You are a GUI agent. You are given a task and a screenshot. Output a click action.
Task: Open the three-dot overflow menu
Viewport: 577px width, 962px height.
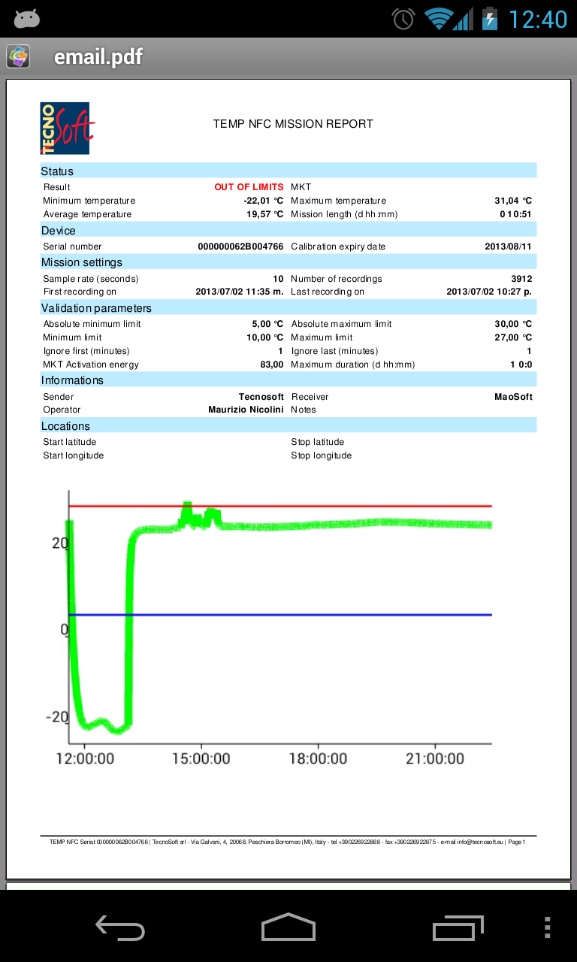point(547,928)
